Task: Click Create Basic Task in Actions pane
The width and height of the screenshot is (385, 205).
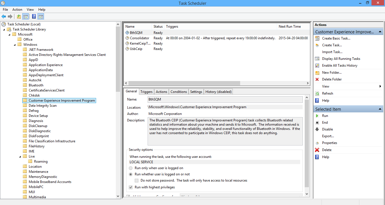Action: click(336, 38)
